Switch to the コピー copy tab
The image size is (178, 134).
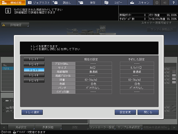115,2
